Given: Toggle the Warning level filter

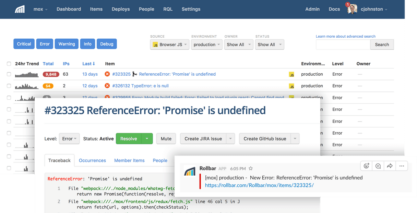Looking at the screenshot, I should tap(67, 44).
